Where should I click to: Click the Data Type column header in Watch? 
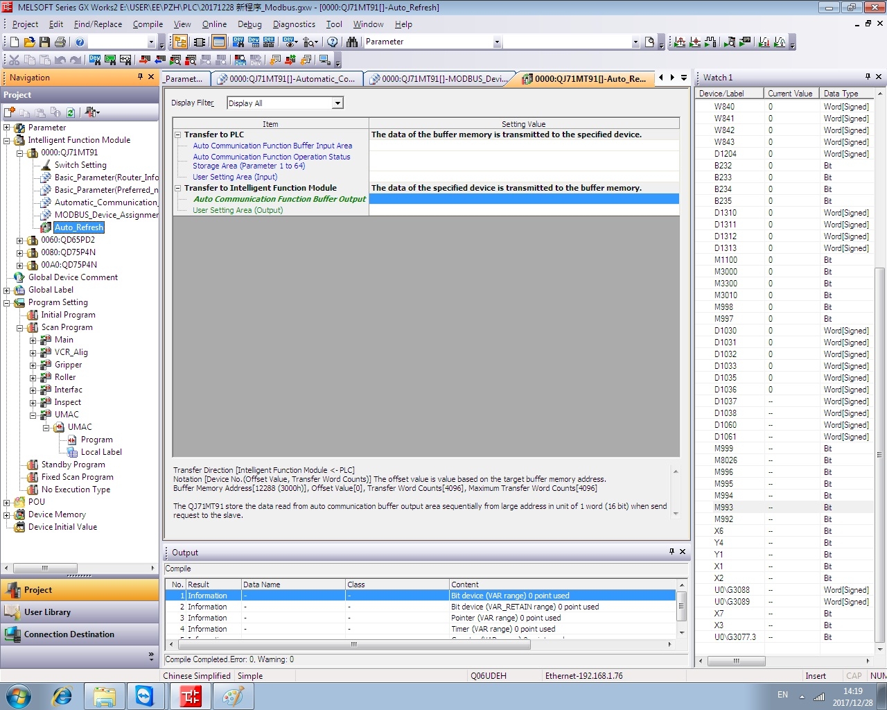point(847,94)
